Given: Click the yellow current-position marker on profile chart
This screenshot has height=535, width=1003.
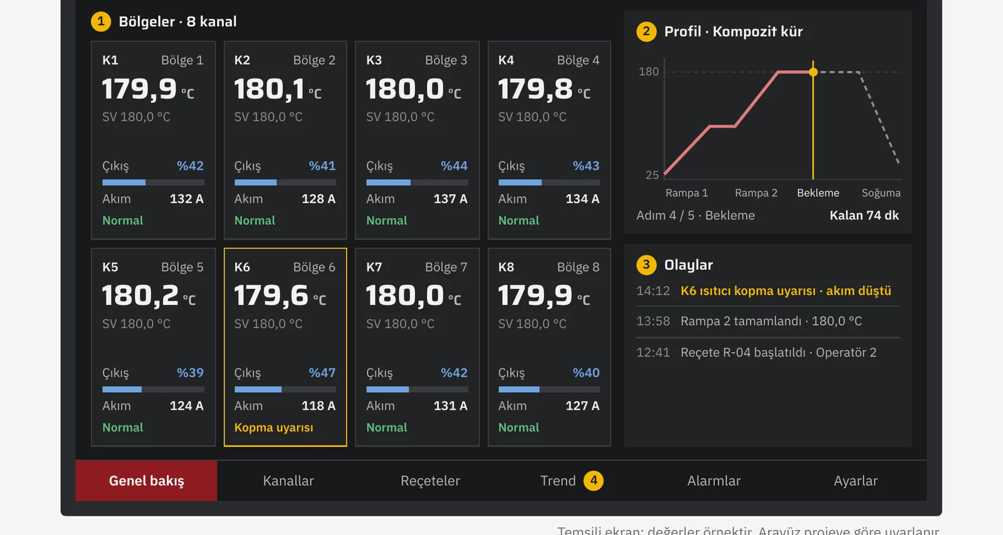Looking at the screenshot, I should click(813, 72).
